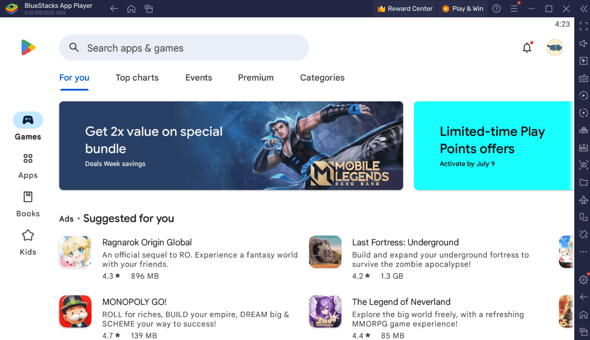
Task: Open the Events tab
Action: pyautogui.click(x=199, y=78)
